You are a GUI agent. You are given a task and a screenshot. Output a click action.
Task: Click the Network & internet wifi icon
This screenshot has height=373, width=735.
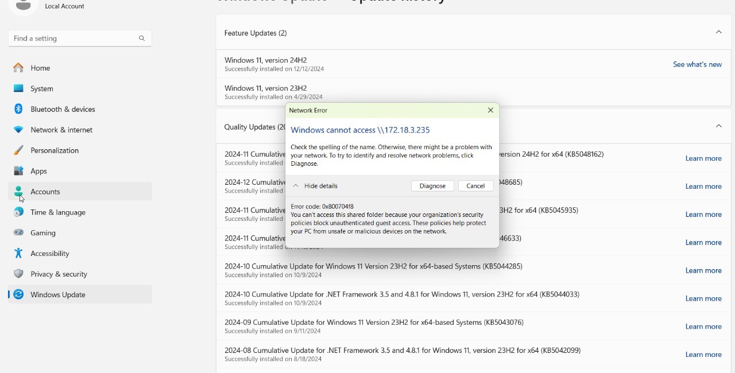(x=18, y=130)
